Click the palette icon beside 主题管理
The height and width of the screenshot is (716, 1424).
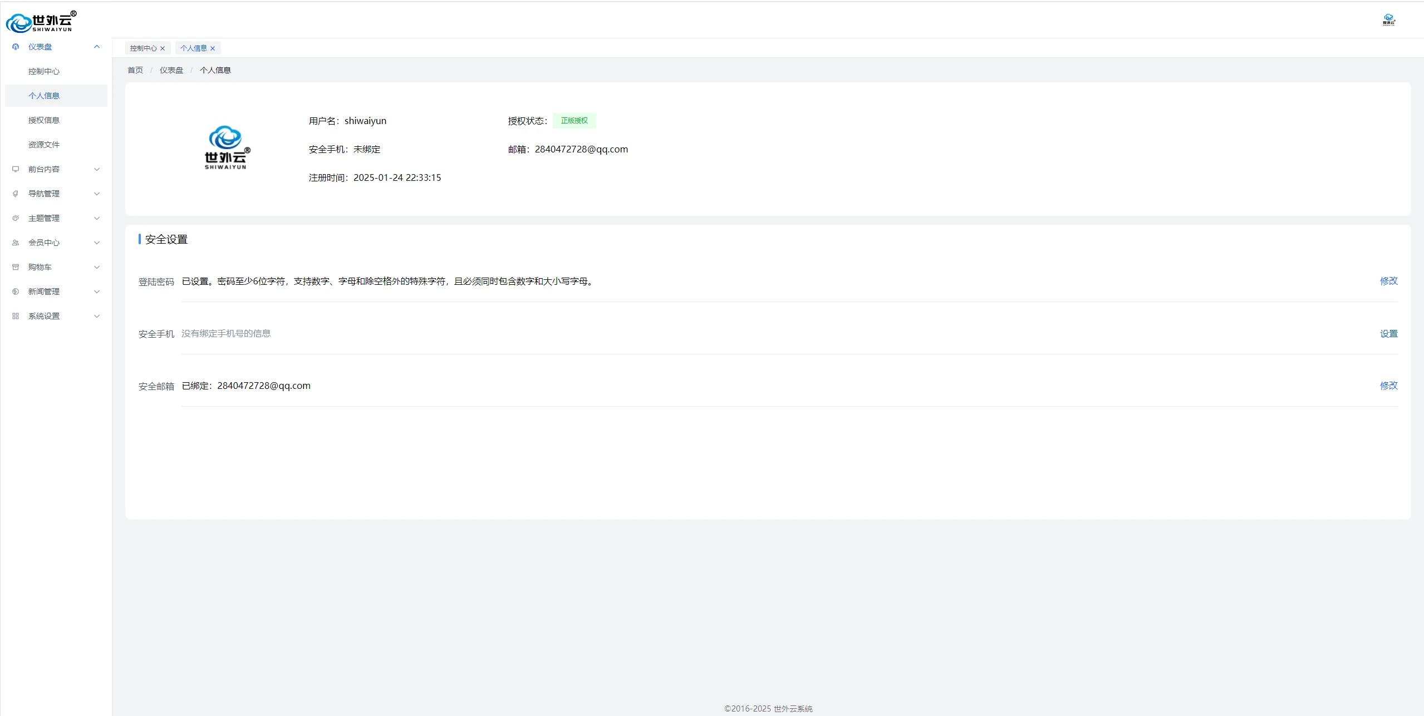click(x=16, y=218)
